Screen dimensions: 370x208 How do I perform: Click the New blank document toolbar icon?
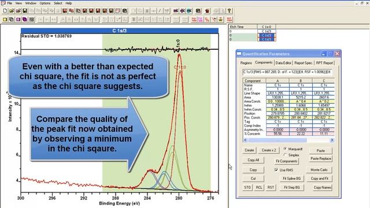click(x=5, y=11)
